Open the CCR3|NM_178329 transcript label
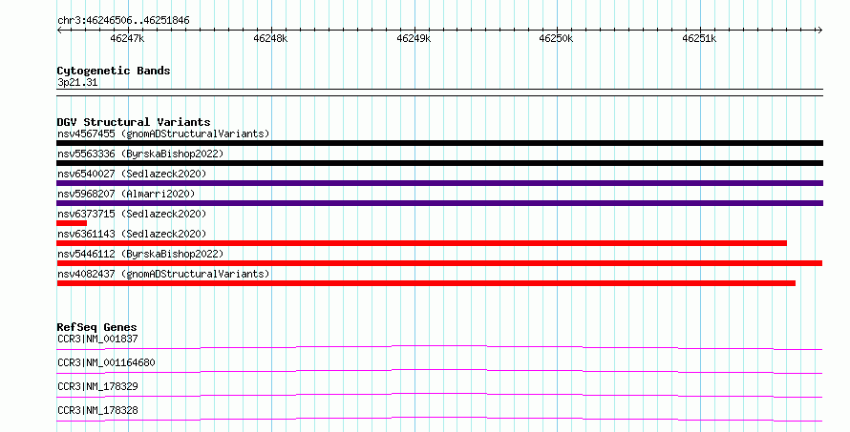Image resolution: width=850 pixels, height=432 pixels. point(97,386)
